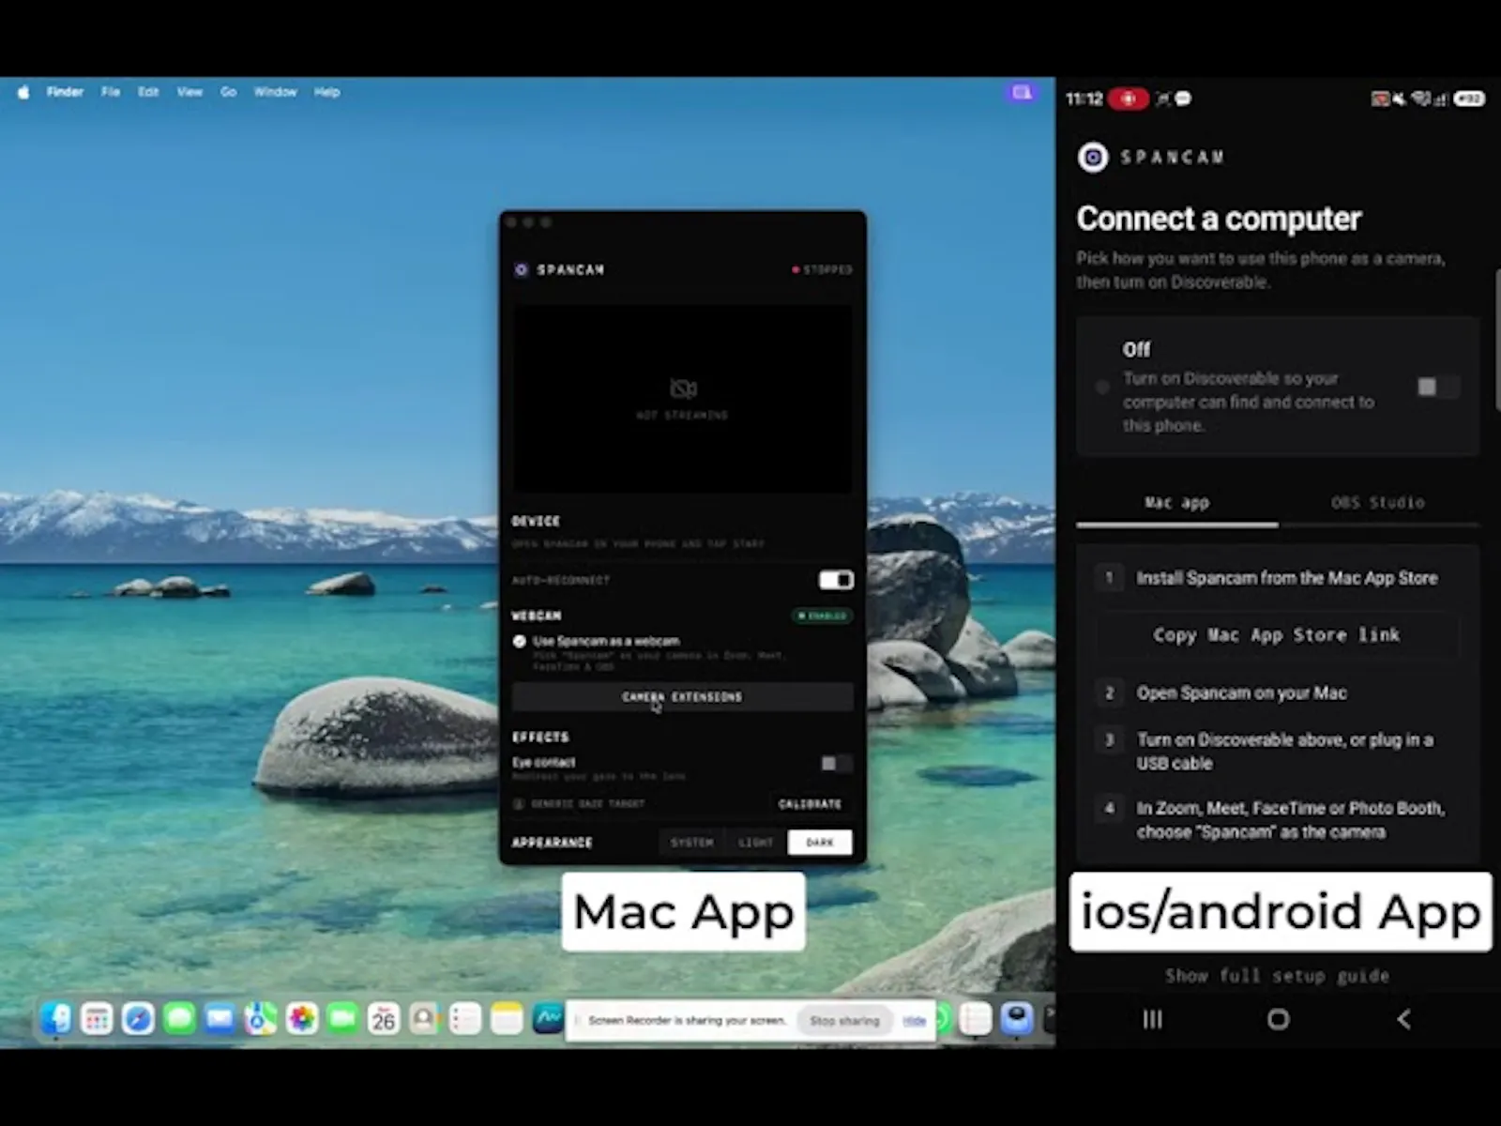Viewport: 1501px width, 1126px height.
Task: Click the Spancam logo in the phone app
Action: pos(1093,157)
